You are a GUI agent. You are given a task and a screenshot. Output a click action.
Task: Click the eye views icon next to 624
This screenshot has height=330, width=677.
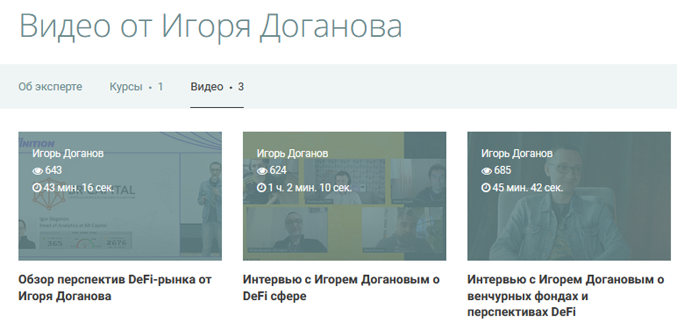tap(262, 171)
